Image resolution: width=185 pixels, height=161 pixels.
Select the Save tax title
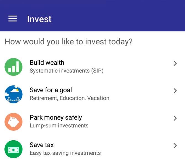point(42,145)
